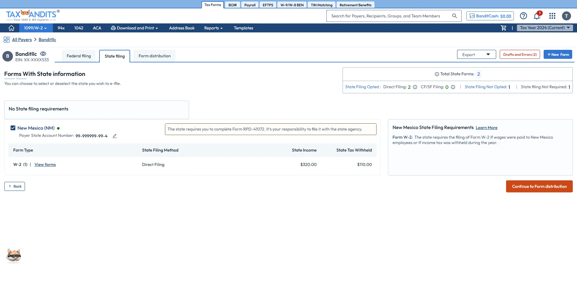Expand Download and Print menu

point(134,28)
